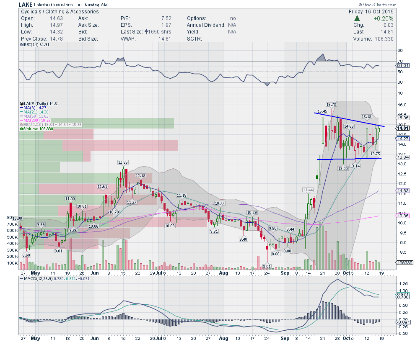Click the date 'Friday 16-Oct-2015'
This screenshot has width=415, height=342.
pos(371,12)
